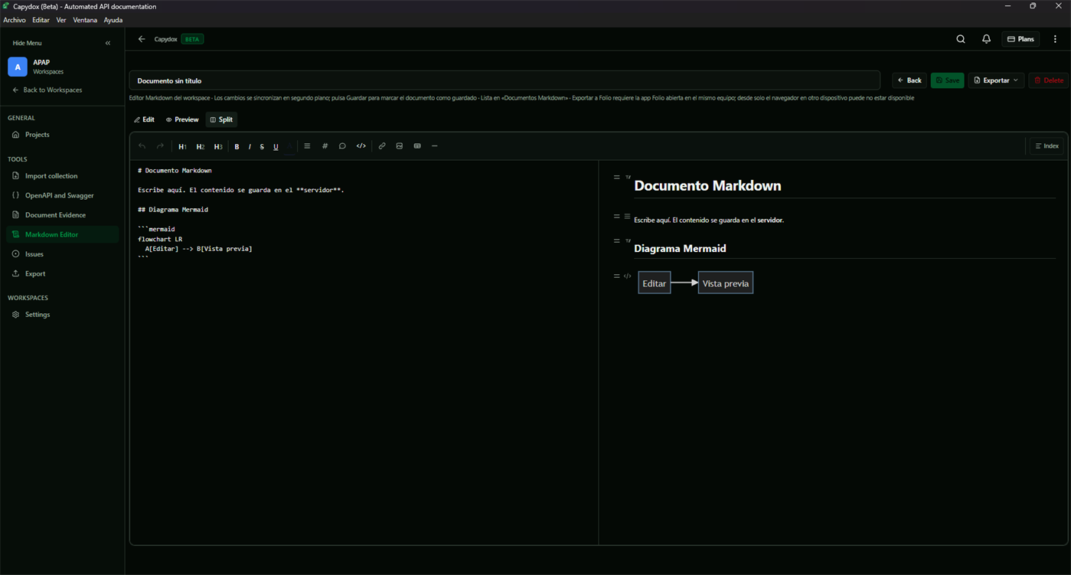Open workspace Settings
The height and width of the screenshot is (575, 1071).
tap(62, 315)
